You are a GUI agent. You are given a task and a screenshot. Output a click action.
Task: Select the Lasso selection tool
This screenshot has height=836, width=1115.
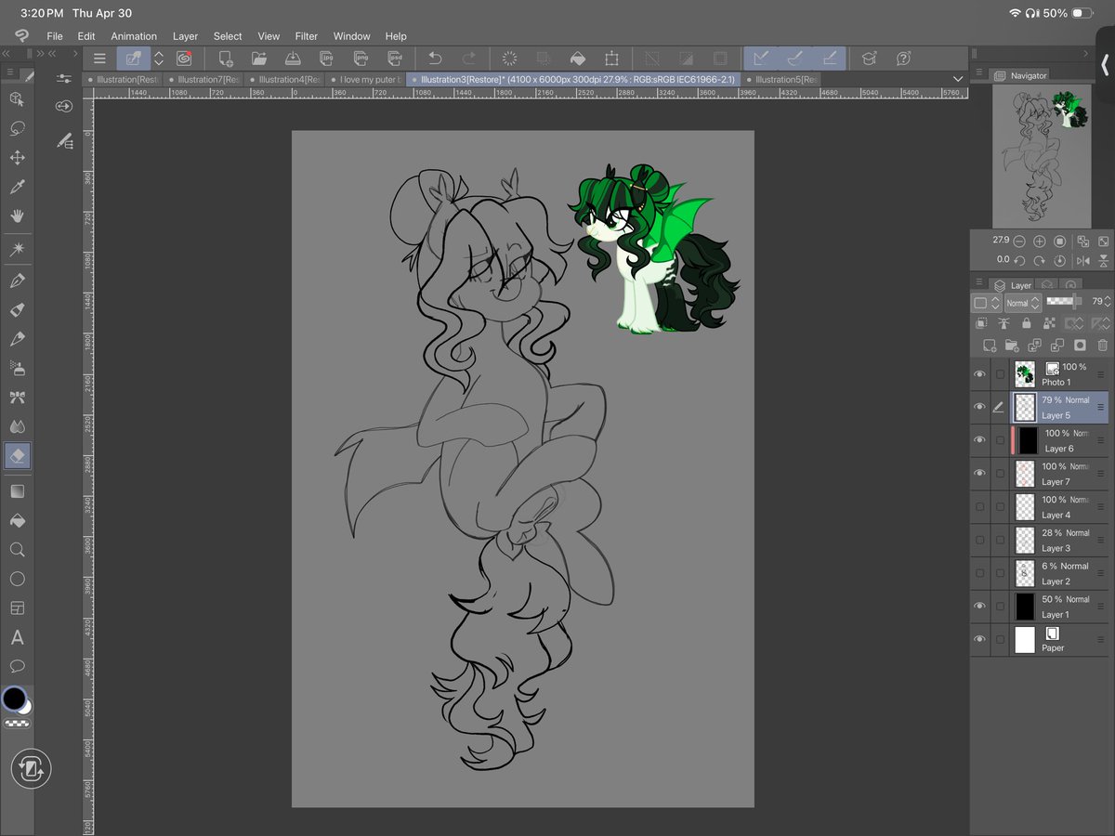[17, 128]
